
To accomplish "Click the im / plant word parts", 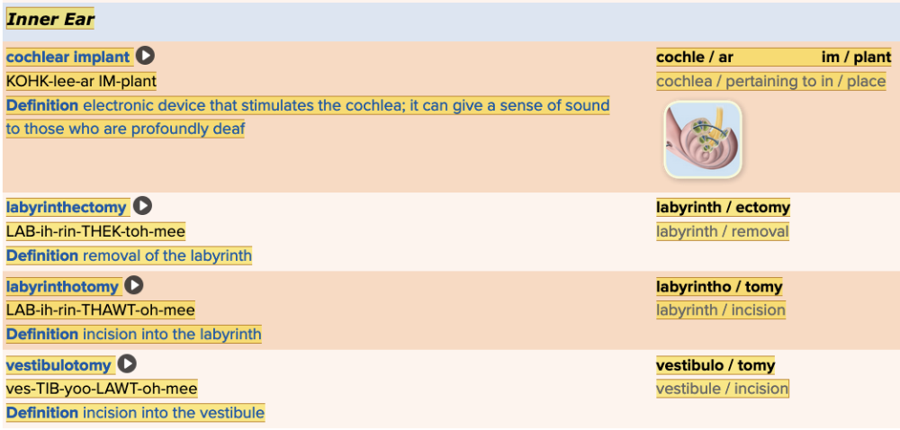I will coord(856,57).
